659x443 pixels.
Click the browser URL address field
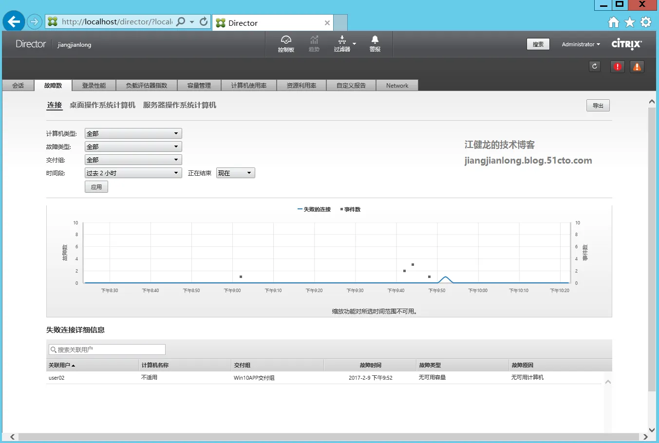pos(117,22)
